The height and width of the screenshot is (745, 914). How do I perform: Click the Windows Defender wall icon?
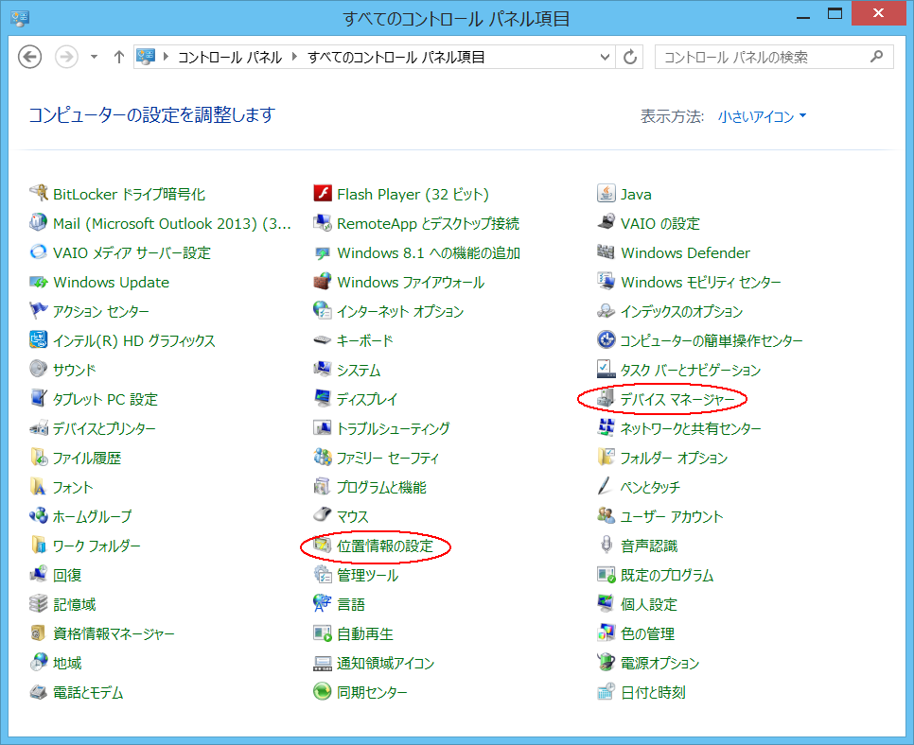tap(606, 252)
